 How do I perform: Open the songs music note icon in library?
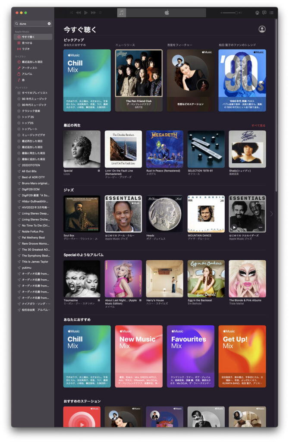click(19, 80)
